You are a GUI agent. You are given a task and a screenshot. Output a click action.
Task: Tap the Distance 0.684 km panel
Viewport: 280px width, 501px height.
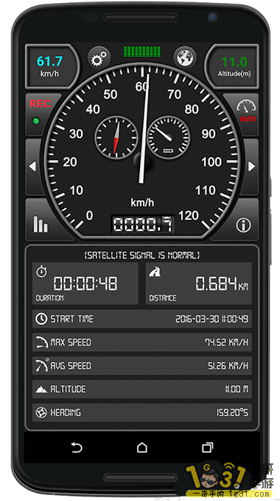tap(198, 283)
